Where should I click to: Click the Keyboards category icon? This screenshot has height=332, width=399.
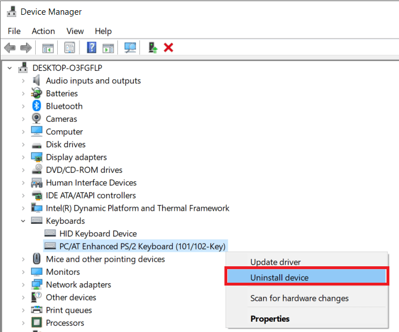[37, 220]
